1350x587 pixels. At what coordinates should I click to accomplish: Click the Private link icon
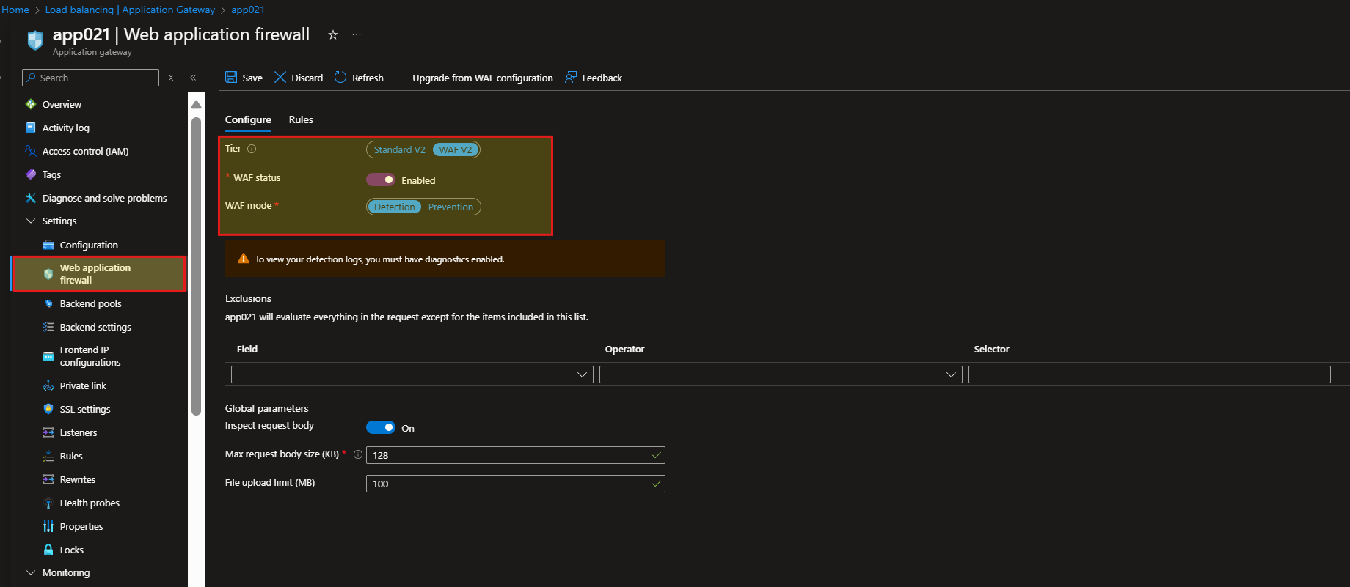click(x=48, y=385)
